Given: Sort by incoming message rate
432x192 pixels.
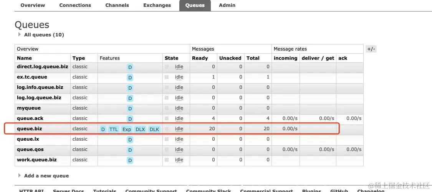Looking at the screenshot, I should click(x=285, y=58).
